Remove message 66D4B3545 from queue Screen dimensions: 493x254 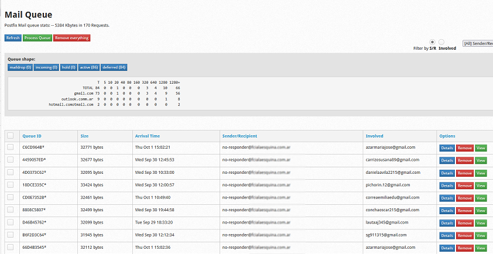[465, 248]
